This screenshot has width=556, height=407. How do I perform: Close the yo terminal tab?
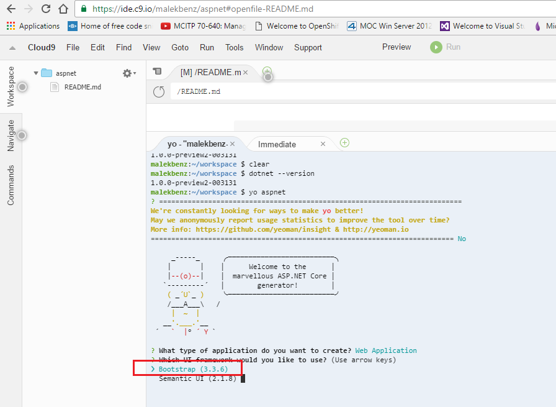click(x=232, y=144)
